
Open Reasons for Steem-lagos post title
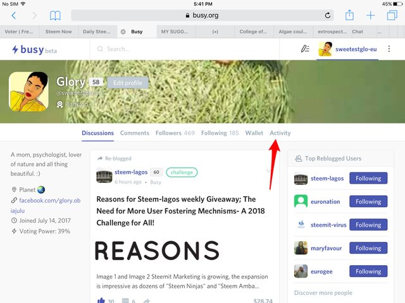180,211
